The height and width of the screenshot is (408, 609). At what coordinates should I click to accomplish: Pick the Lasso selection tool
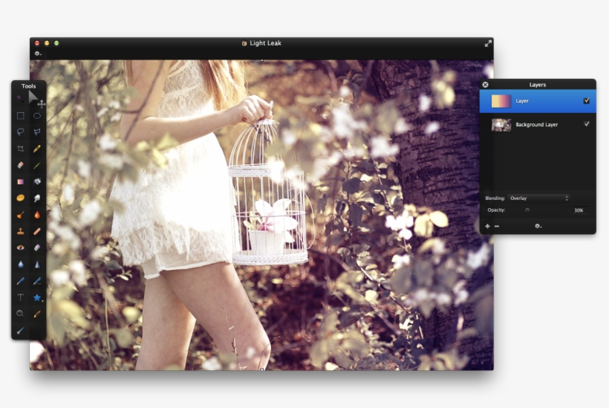pos(20,132)
